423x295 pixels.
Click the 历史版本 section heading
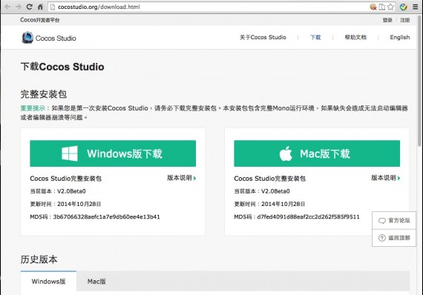pyautogui.click(x=39, y=259)
